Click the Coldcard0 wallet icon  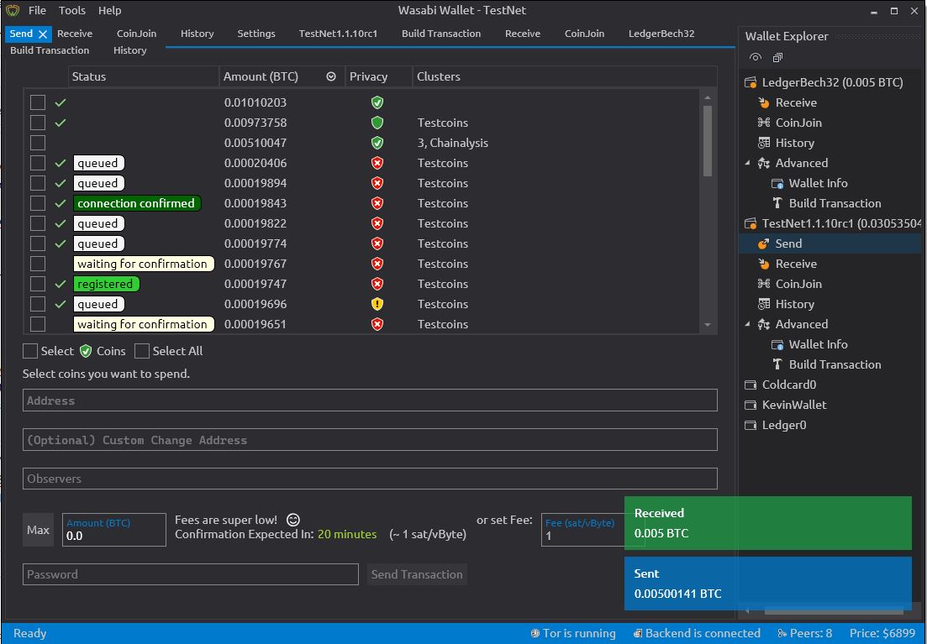point(751,385)
